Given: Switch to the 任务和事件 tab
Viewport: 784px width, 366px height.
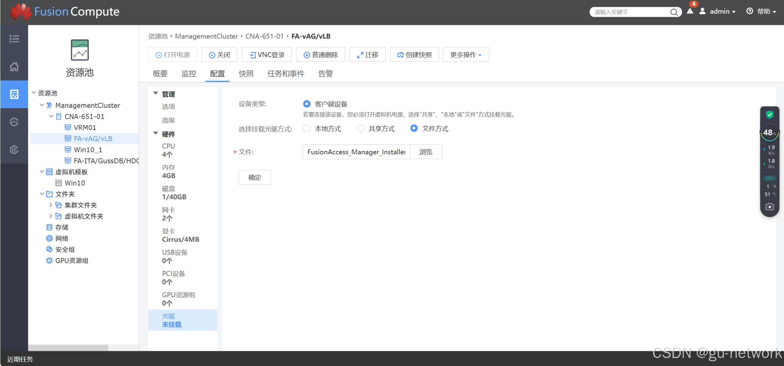Looking at the screenshot, I should tap(286, 74).
